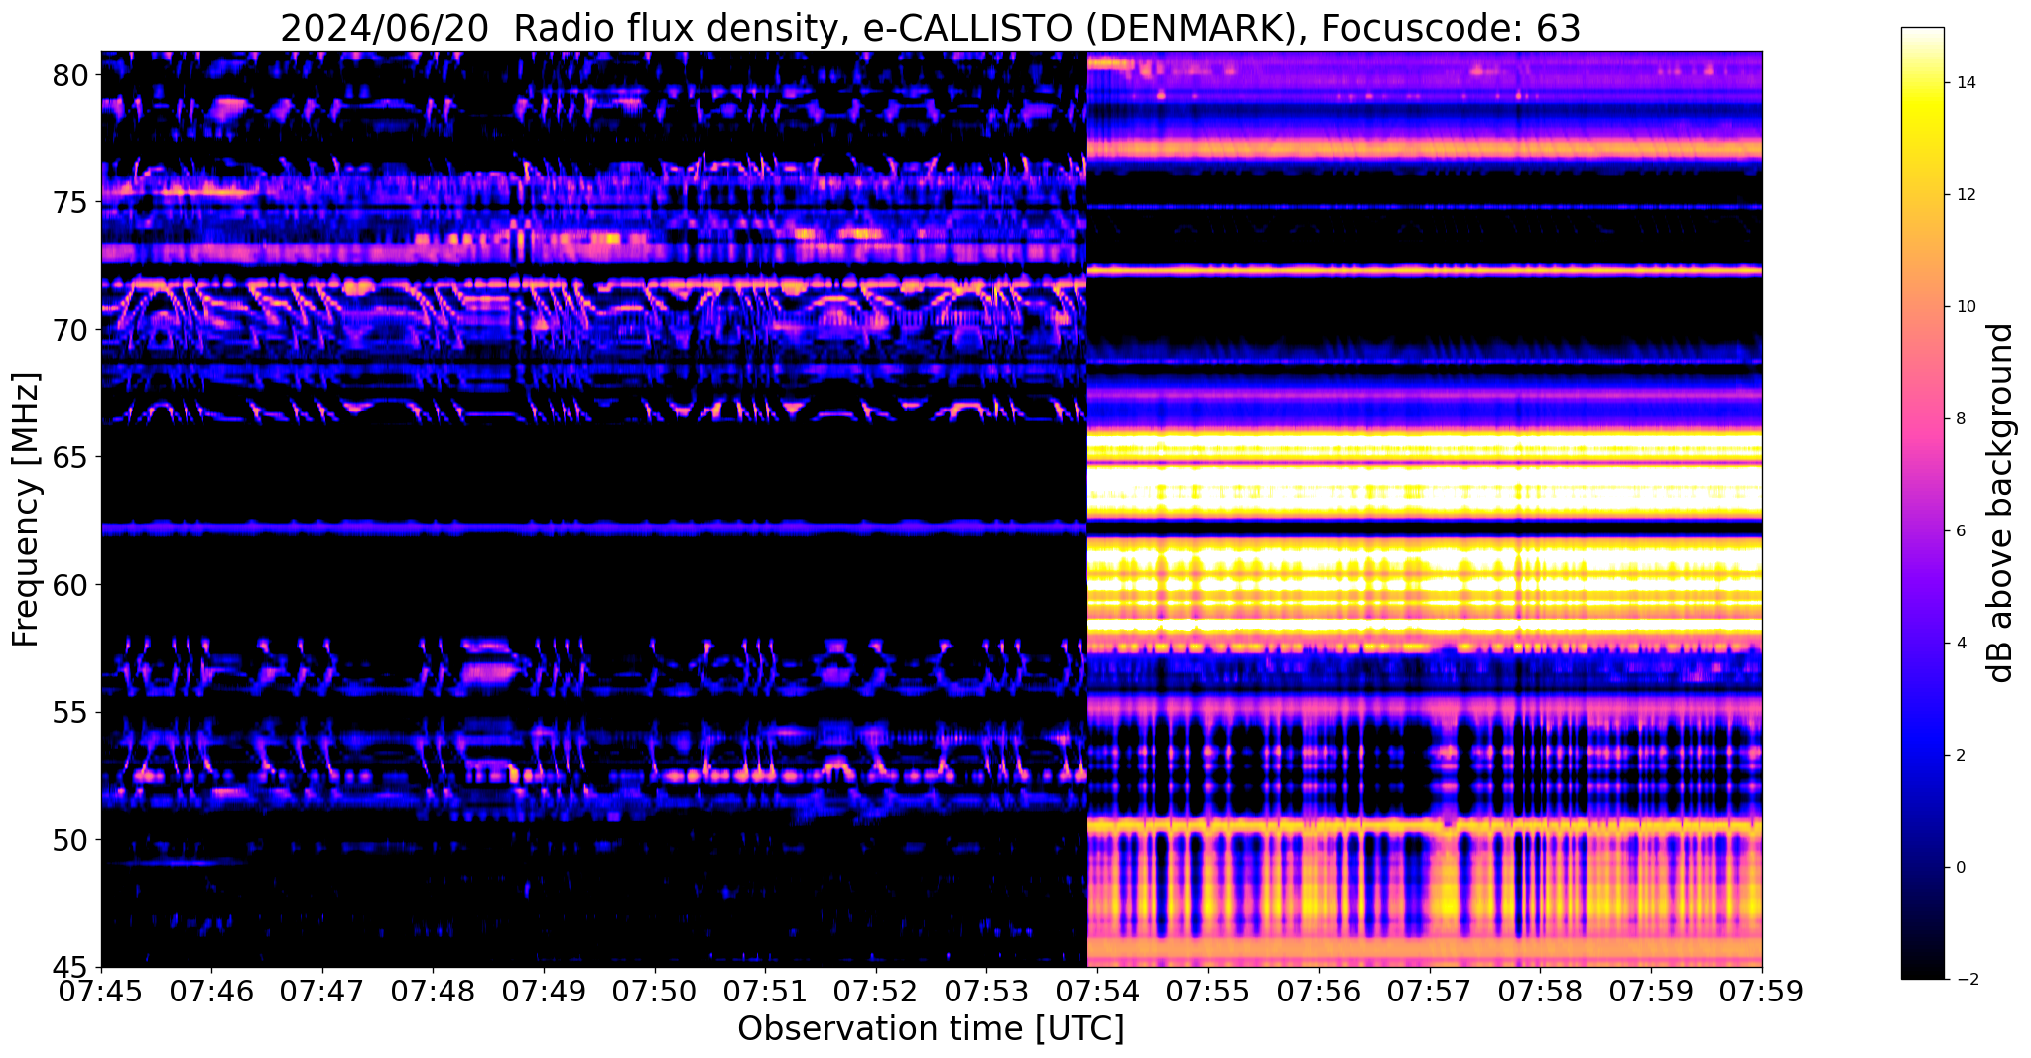Click the plot title mentioning e-CALLISTO (DENMARK)
Screen dimensions: 2031x1058
(930, 28)
